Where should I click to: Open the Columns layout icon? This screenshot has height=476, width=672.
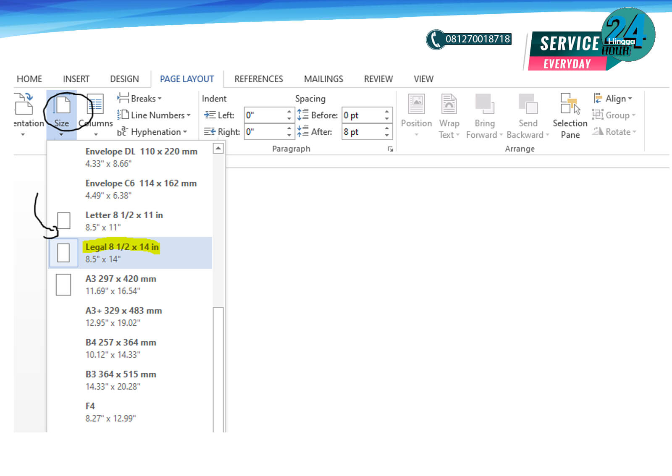(96, 106)
